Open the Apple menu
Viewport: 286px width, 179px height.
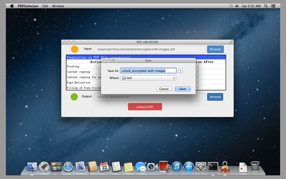(x=12, y=6)
